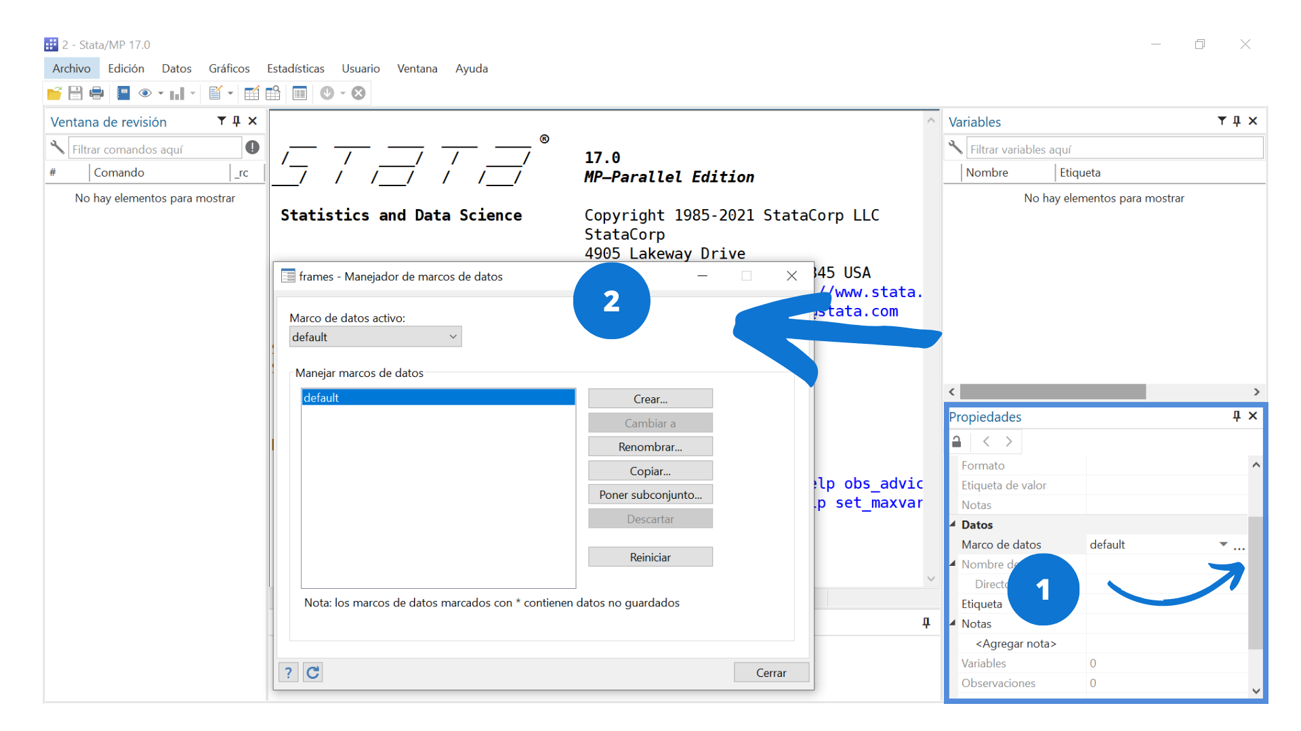Toggle the lock icon in Propiedades

(957, 441)
